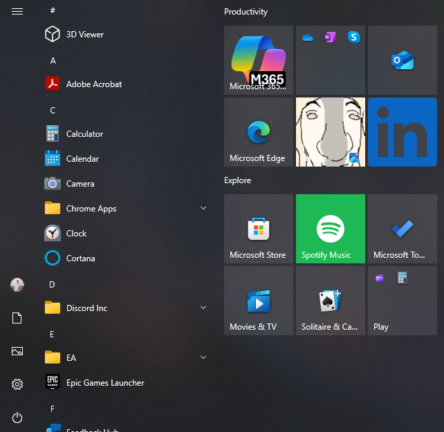Screen dimensions: 444x432
Task: Open Settings via the gear icon
Action: click(17, 384)
